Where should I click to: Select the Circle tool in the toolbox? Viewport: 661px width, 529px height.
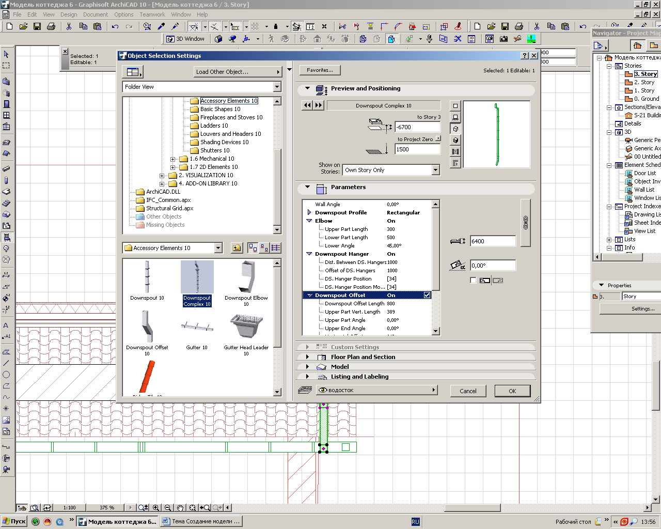click(6, 375)
